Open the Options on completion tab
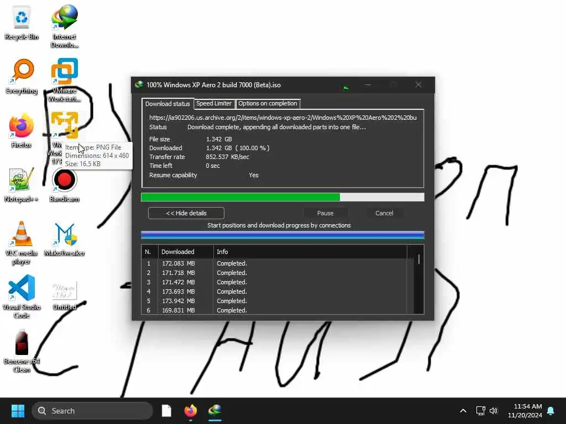 (268, 103)
